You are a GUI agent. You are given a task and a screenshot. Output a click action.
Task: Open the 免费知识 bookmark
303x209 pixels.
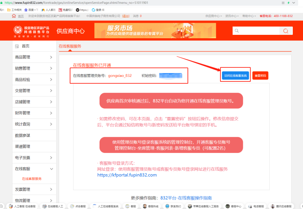click(x=66, y=10)
